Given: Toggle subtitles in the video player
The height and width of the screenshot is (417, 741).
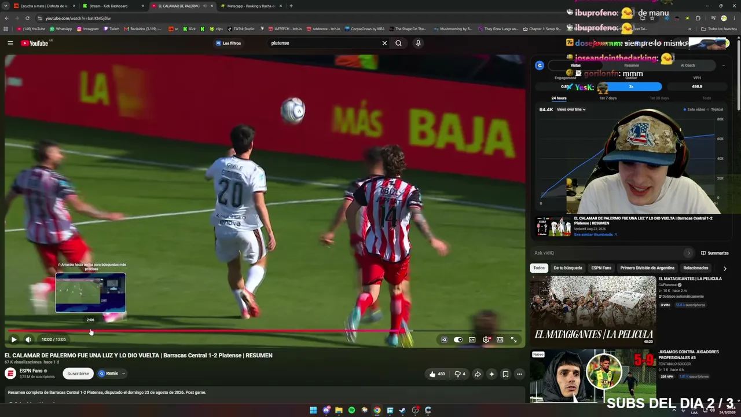Looking at the screenshot, I should point(472,340).
